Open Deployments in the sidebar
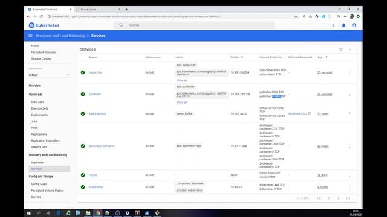Viewport: 387px width, 217px height. click(x=39, y=115)
